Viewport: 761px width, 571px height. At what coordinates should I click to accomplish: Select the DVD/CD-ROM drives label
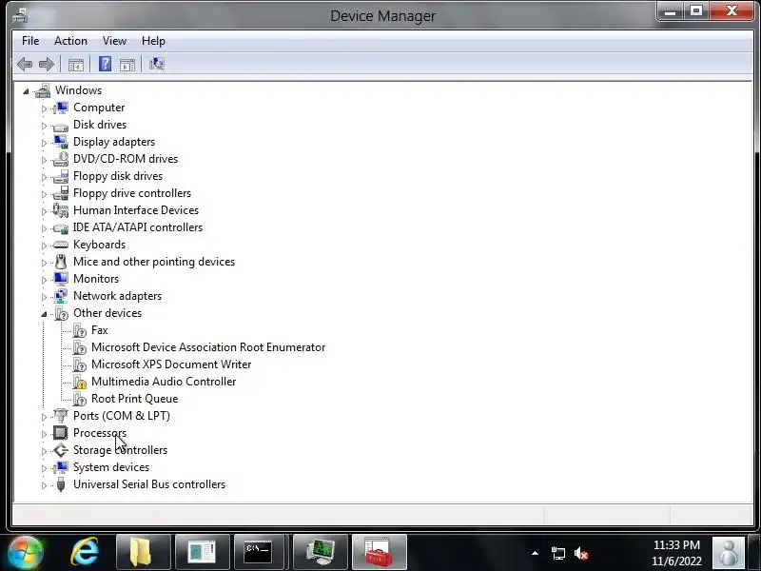coord(126,159)
